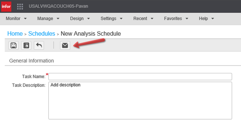The width and height of the screenshot is (241, 123).
Task: Expand the Manage menu arrow
Action: click(58, 19)
